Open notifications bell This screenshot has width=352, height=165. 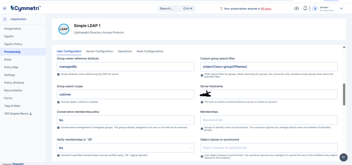(305, 8)
